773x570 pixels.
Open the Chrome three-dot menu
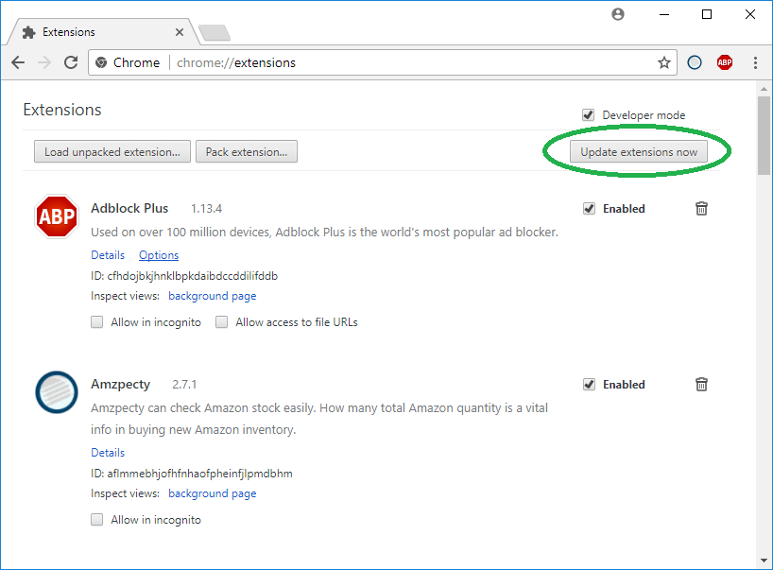pos(755,62)
